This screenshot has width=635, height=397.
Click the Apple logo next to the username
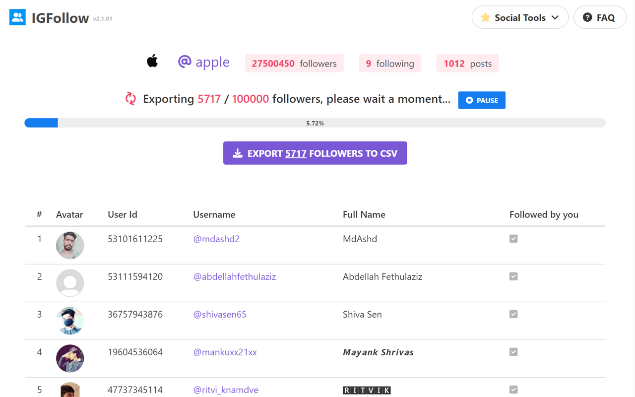click(152, 61)
